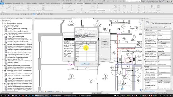The height and width of the screenshot is (97, 173).
Task: Open the pyRevit ribbon tab
Action: tap(94, 4)
